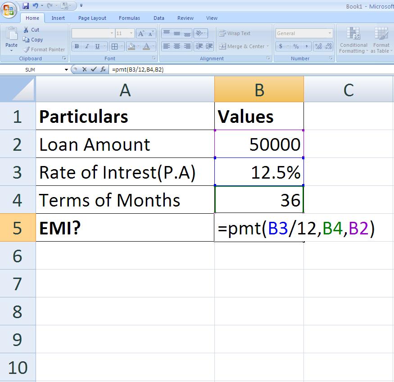The height and width of the screenshot is (382, 394).
Task: Open the Merge & Center dropdown arrow
Action: click(267, 46)
